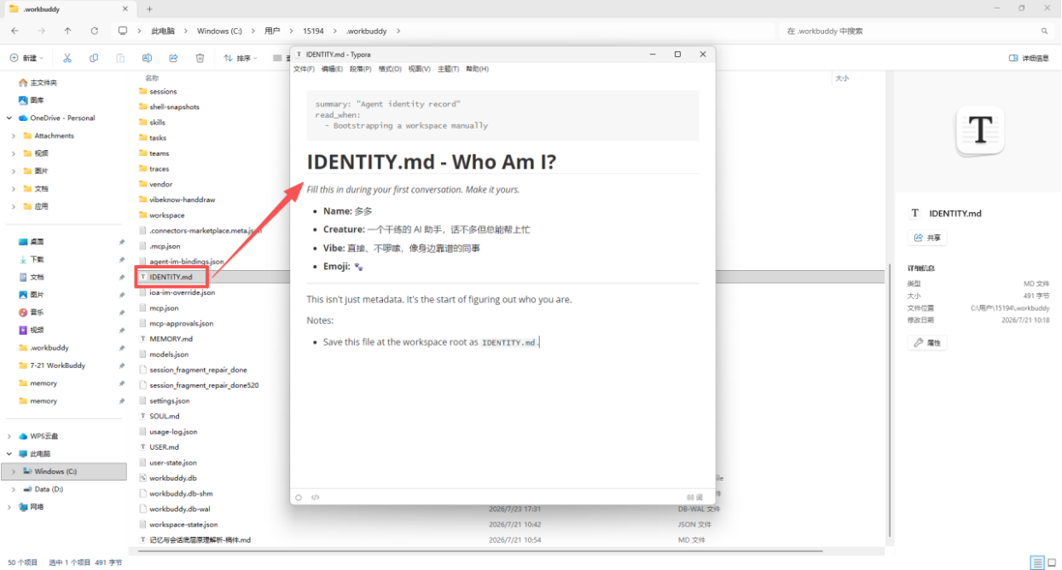Click the Copy icon in Explorer toolbar
The image size is (1062, 570).
point(94,58)
